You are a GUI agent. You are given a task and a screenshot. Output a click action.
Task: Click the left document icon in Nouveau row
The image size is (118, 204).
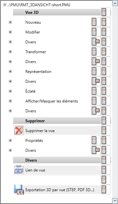pyautogui.click(x=96, y=22)
